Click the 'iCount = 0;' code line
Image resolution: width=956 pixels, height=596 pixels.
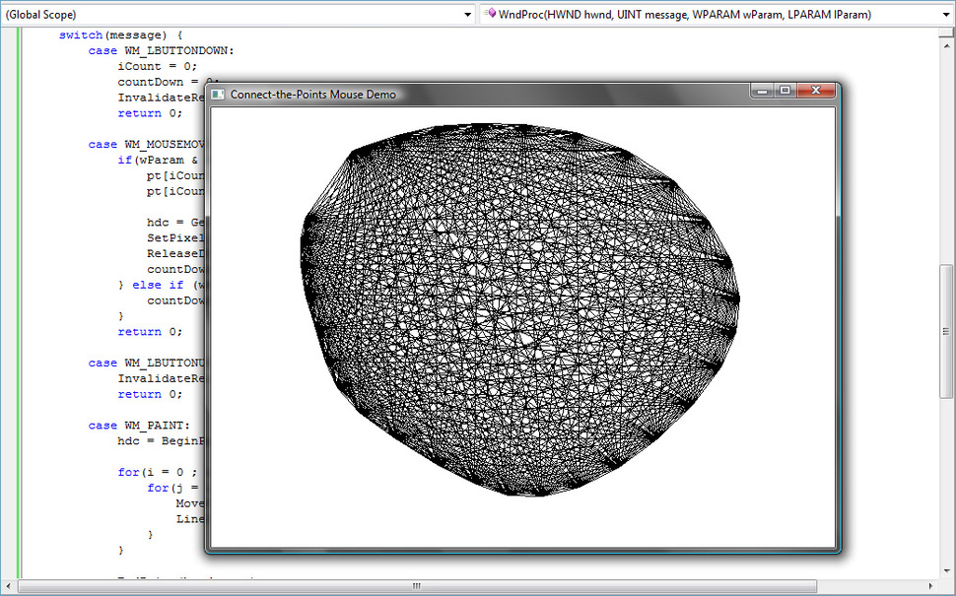coord(158,66)
